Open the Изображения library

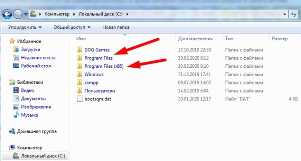click(x=36, y=107)
